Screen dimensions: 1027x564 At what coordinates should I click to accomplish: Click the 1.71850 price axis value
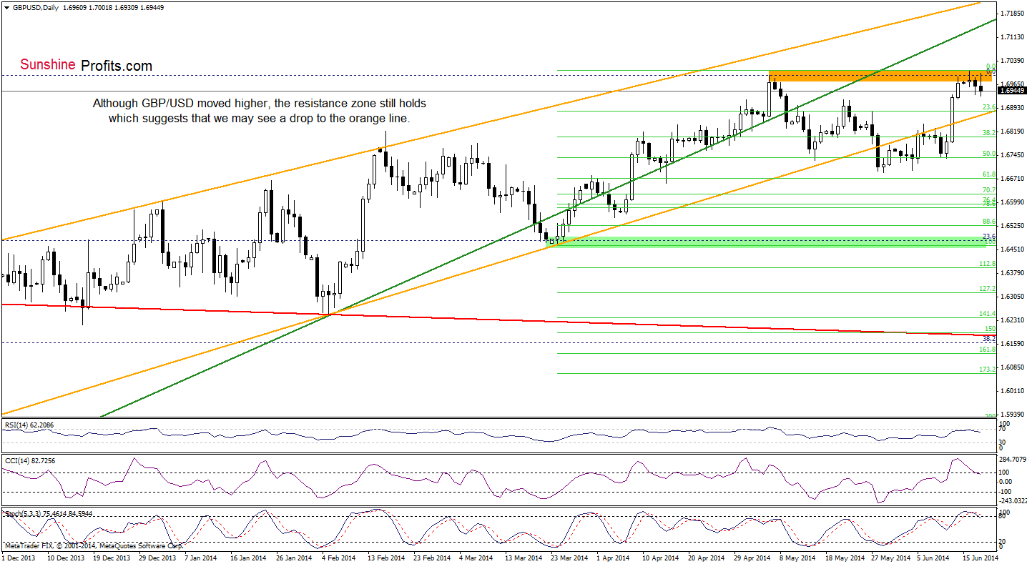coord(1013,14)
